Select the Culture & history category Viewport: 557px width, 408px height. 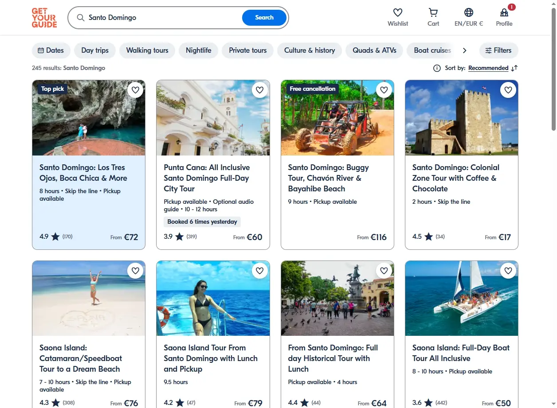(310, 51)
